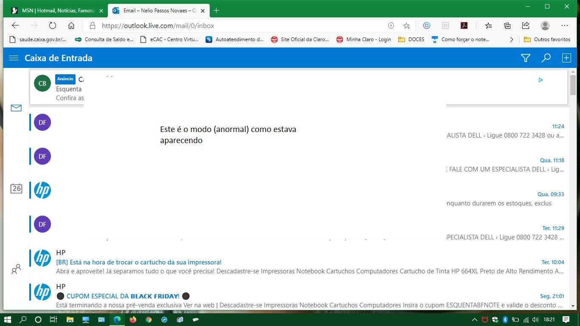Open Minha Claro Login bookmark
The image size is (580, 326).
point(364,39)
